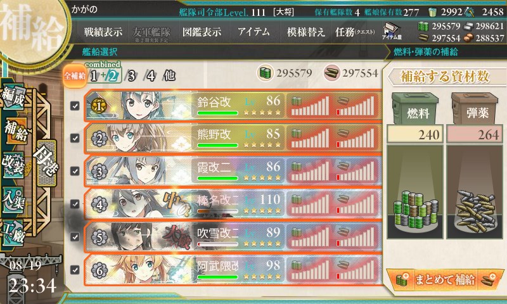Open the アイテム屋 shop icon
Screen dimensions: 507x304
click(392, 31)
